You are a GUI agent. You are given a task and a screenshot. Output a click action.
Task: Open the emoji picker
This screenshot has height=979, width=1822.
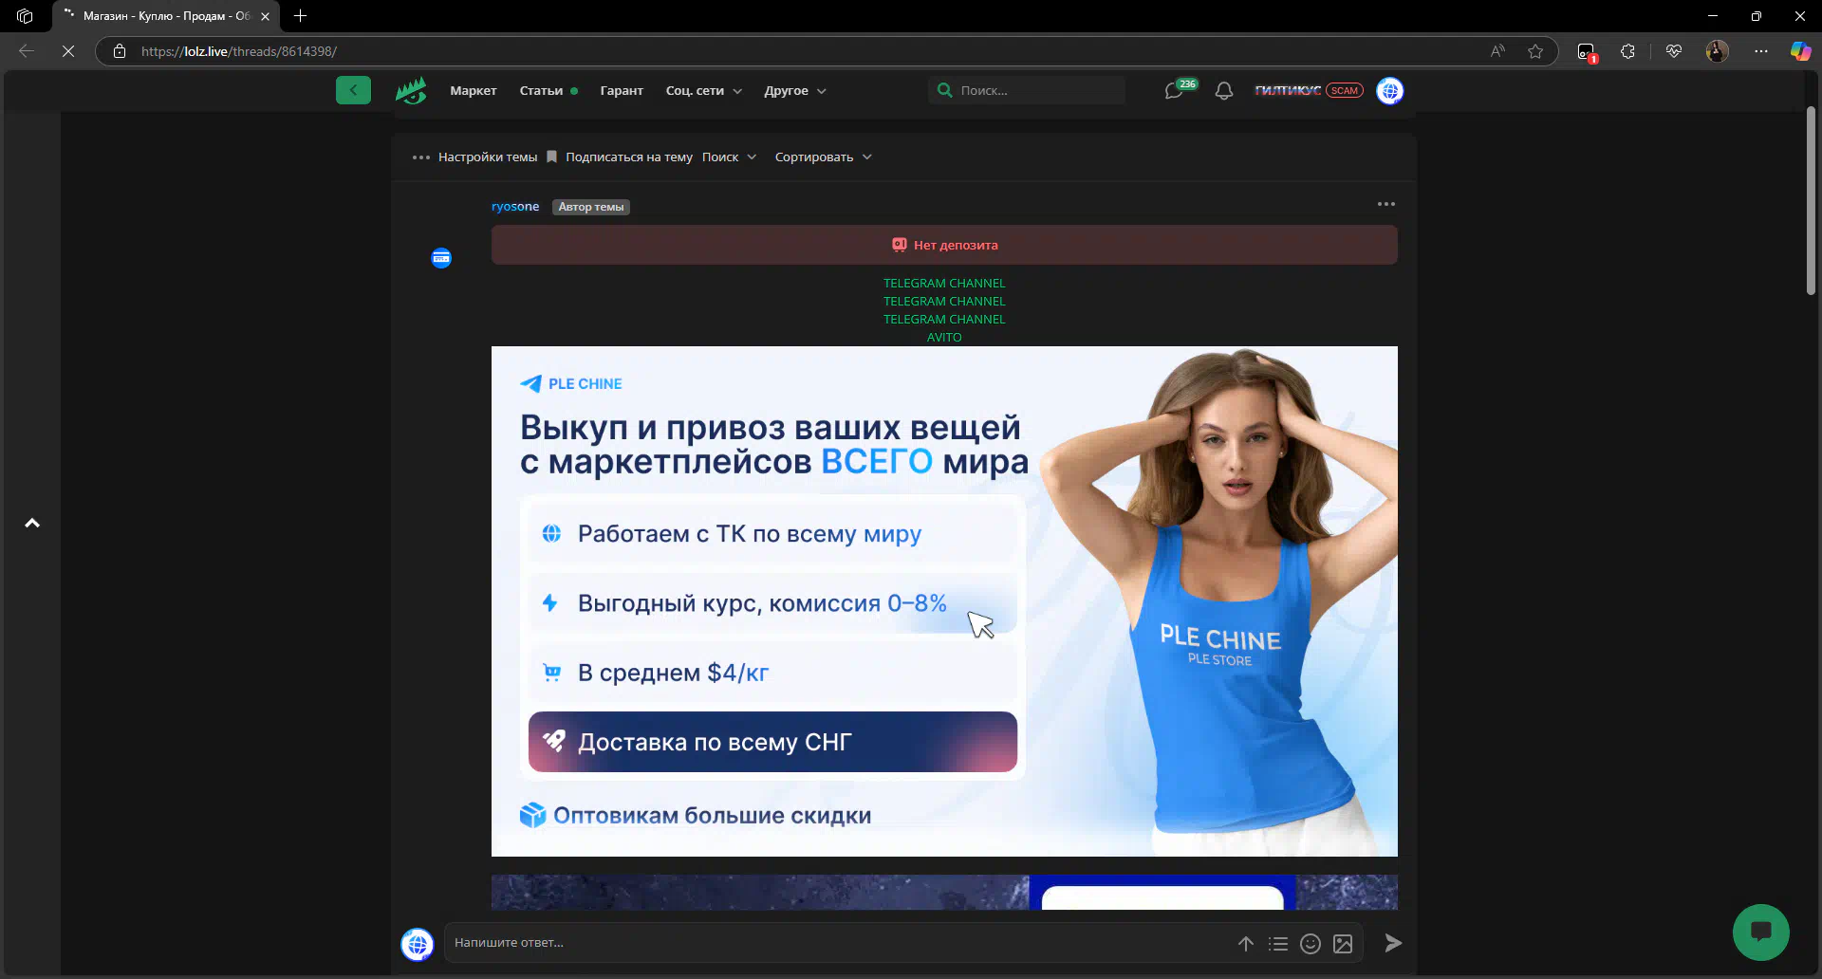click(x=1311, y=944)
